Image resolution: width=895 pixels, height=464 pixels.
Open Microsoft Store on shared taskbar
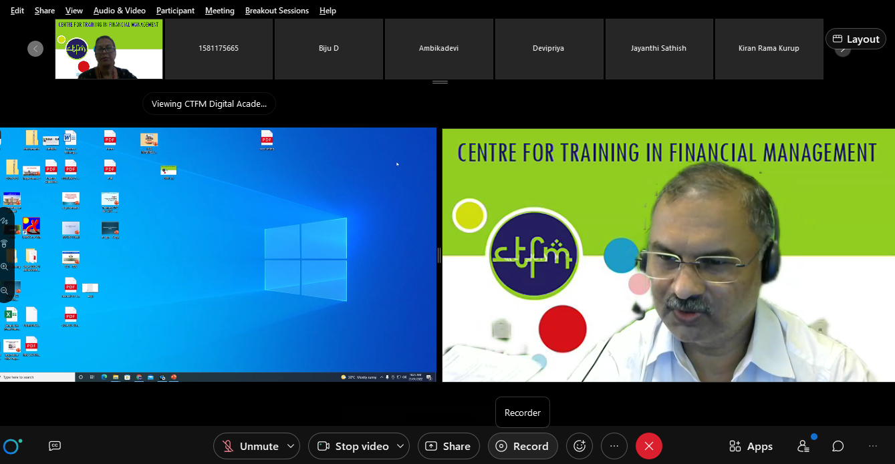(x=127, y=377)
